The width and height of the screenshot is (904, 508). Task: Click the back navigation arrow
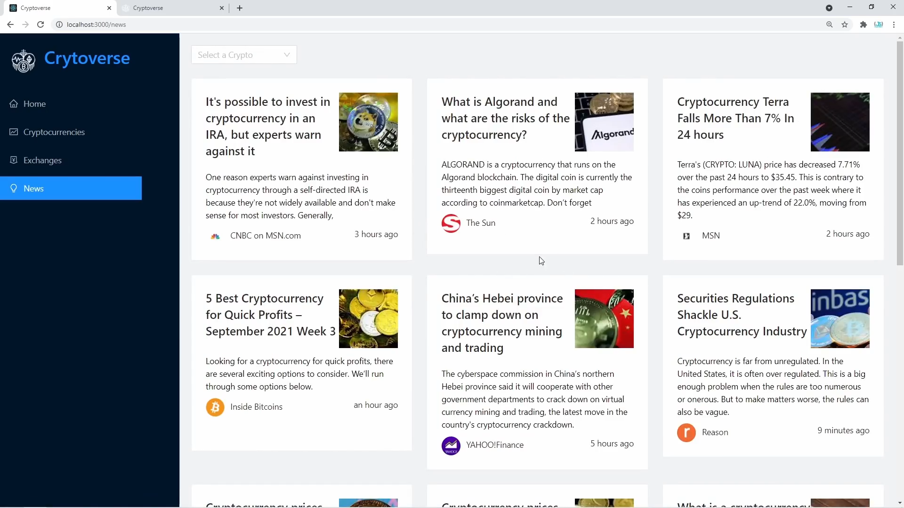click(x=10, y=24)
